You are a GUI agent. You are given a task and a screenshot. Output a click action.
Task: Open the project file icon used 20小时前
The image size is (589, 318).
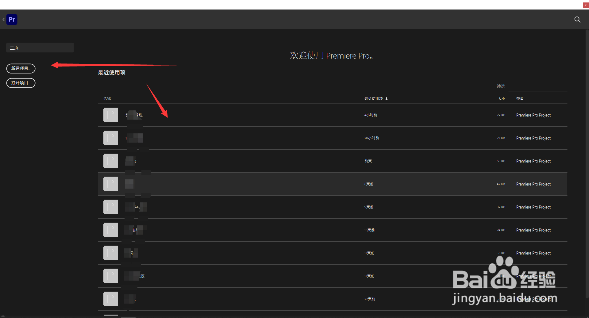click(111, 138)
